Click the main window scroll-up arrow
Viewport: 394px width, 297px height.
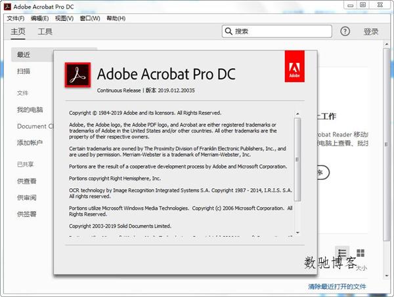[x=387, y=44]
